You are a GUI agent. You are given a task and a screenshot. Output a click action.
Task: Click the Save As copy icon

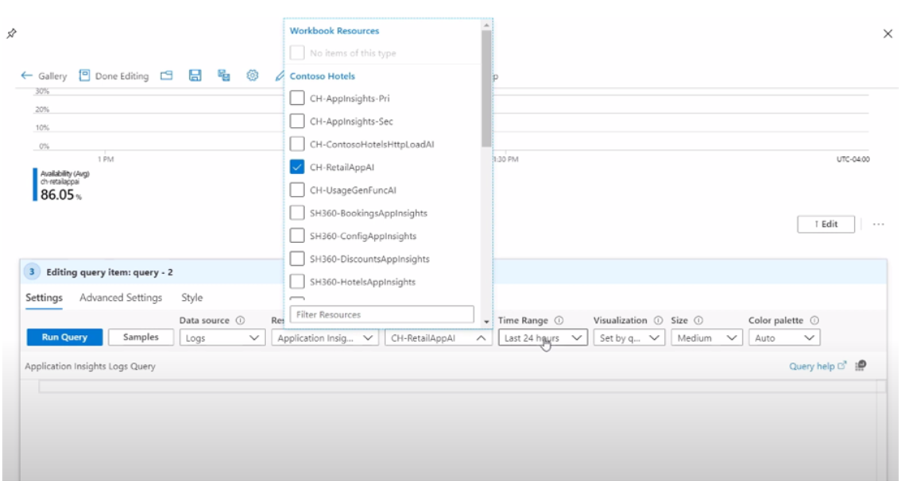pos(223,75)
